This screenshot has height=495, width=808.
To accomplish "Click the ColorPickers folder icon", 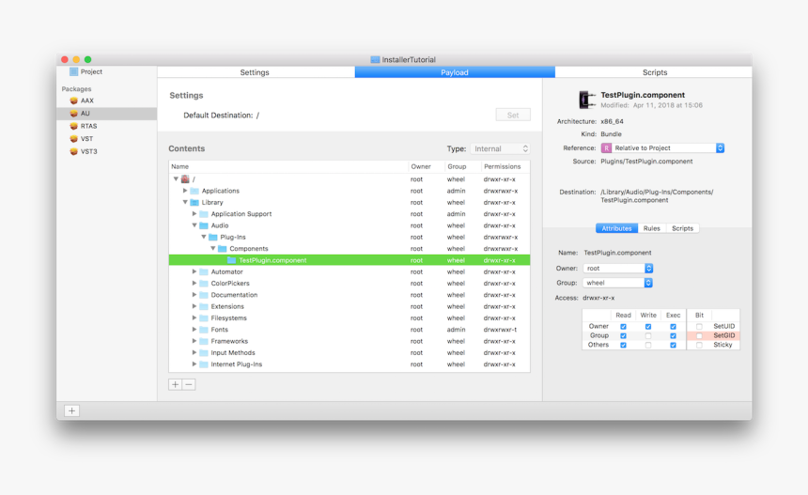I will coord(204,284).
